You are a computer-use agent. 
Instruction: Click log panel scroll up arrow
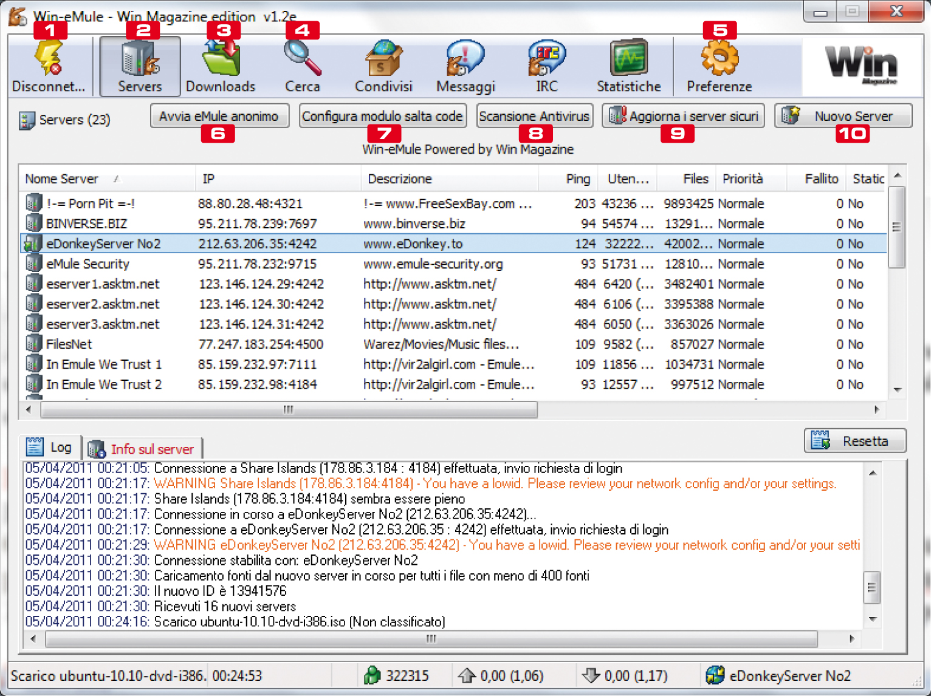873,473
